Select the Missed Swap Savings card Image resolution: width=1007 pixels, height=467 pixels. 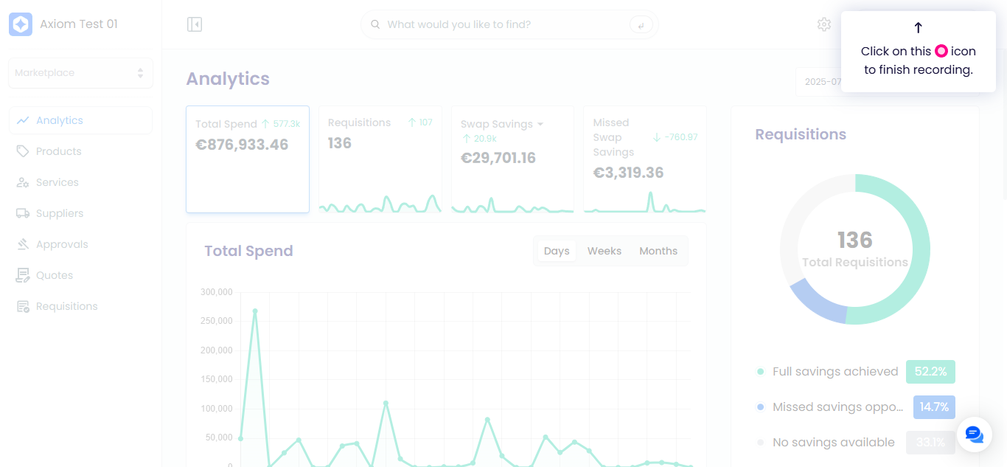click(x=645, y=159)
